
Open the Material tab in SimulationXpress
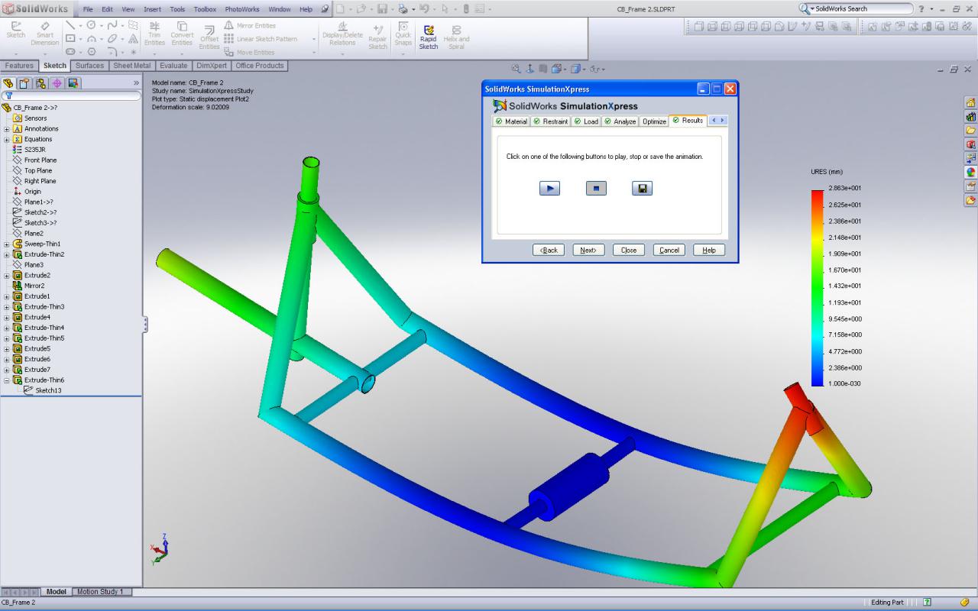pos(511,121)
